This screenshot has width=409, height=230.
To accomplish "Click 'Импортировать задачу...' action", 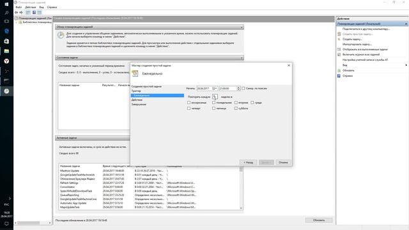I will click(x=357, y=44).
